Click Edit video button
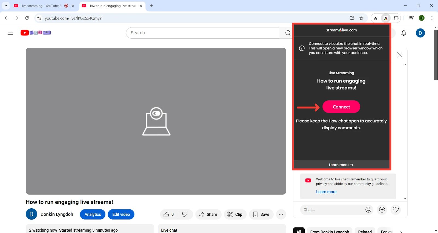438x233 pixels. pyautogui.click(x=121, y=214)
